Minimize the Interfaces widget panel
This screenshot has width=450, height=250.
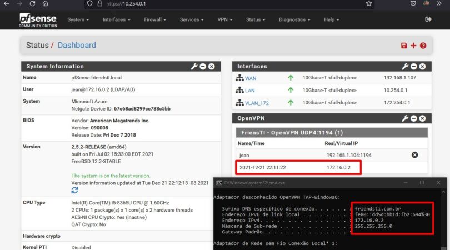414,67
